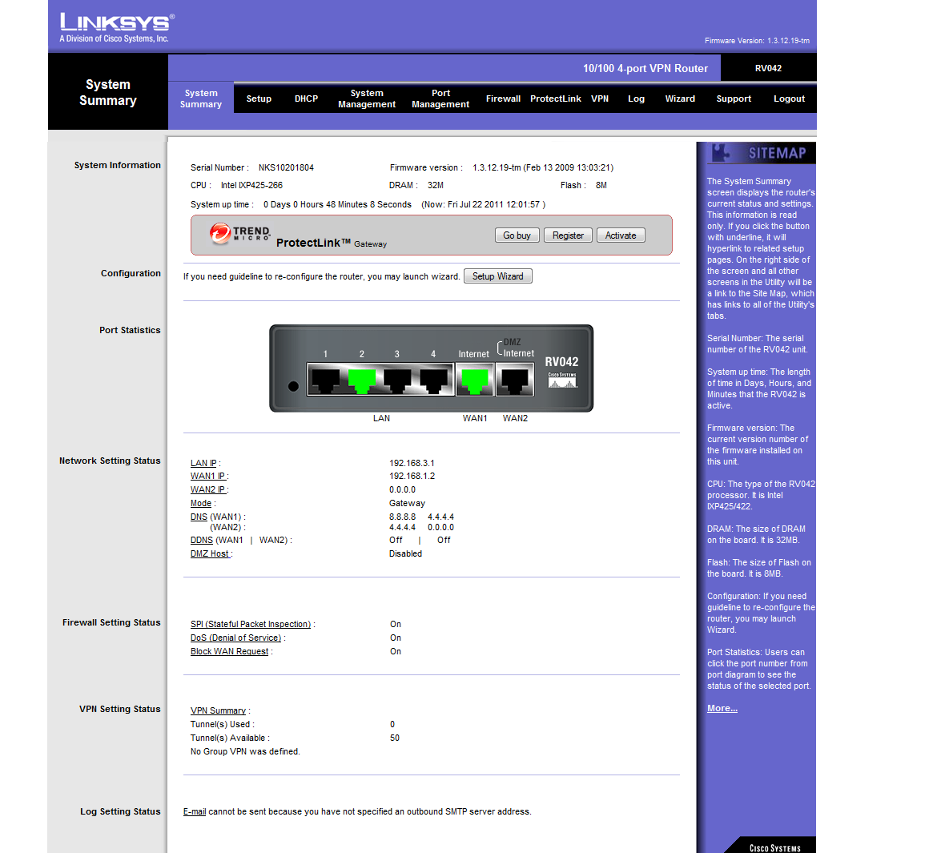The height and width of the screenshot is (853, 933).
Task: Click the Linksys logo in the header
Action: point(117,28)
